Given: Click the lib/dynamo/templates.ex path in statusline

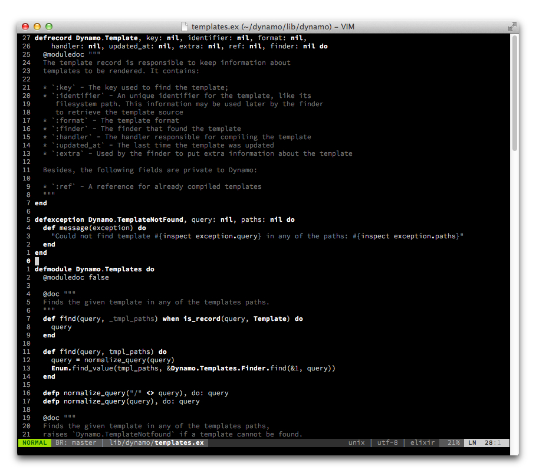Looking at the screenshot, I should [x=157, y=442].
